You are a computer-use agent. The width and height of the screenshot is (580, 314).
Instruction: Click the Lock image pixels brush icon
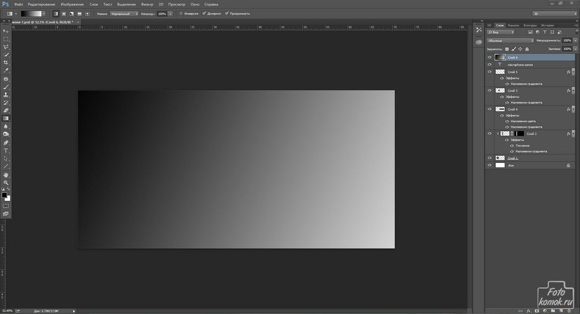514,49
